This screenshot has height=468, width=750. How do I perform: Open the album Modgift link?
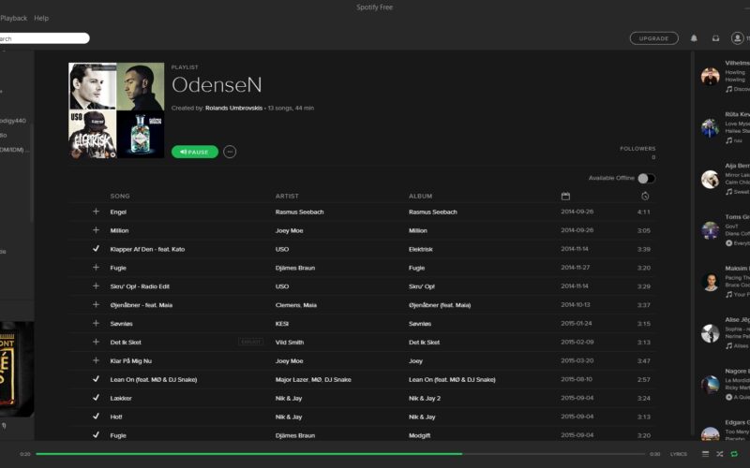(419, 435)
